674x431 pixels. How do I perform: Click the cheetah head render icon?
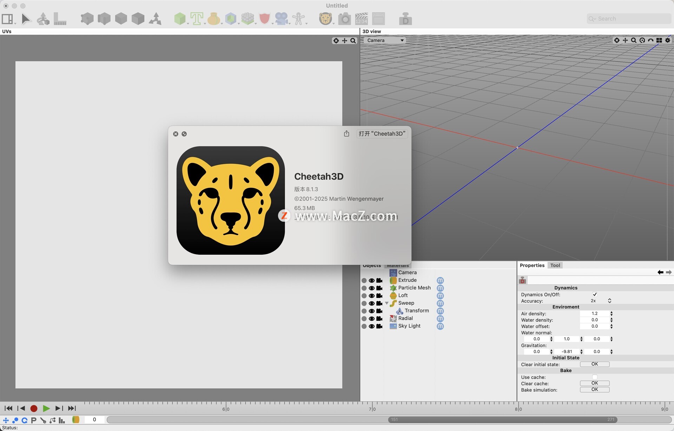coord(325,19)
